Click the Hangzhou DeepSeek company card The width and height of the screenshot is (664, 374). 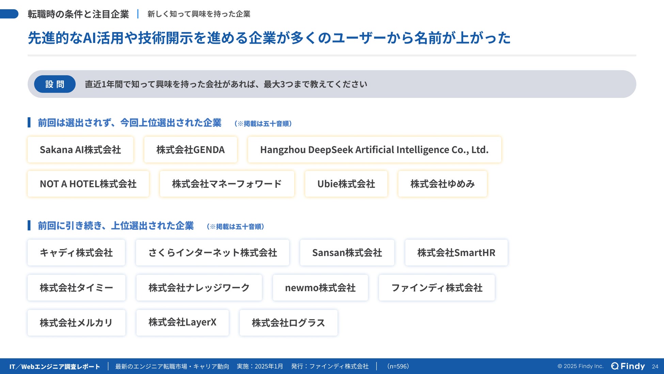(374, 150)
